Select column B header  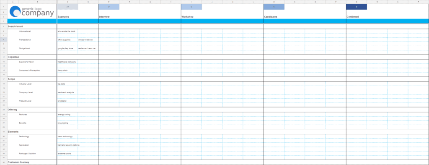click(37, 2)
